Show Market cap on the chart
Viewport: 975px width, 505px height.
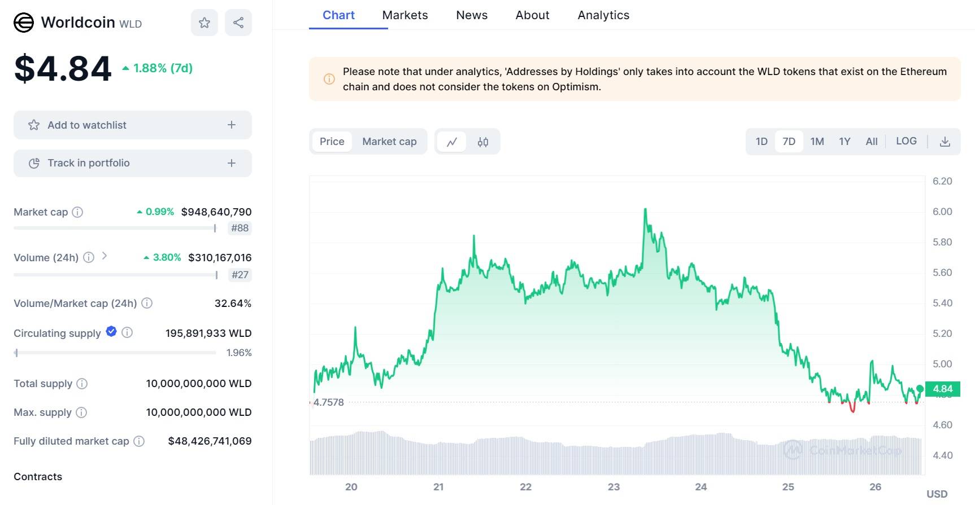(x=390, y=142)
